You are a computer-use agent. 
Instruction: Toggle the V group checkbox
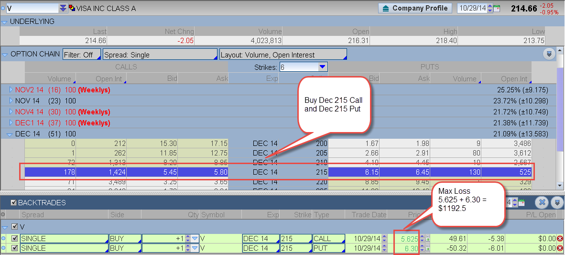(14, 227)
